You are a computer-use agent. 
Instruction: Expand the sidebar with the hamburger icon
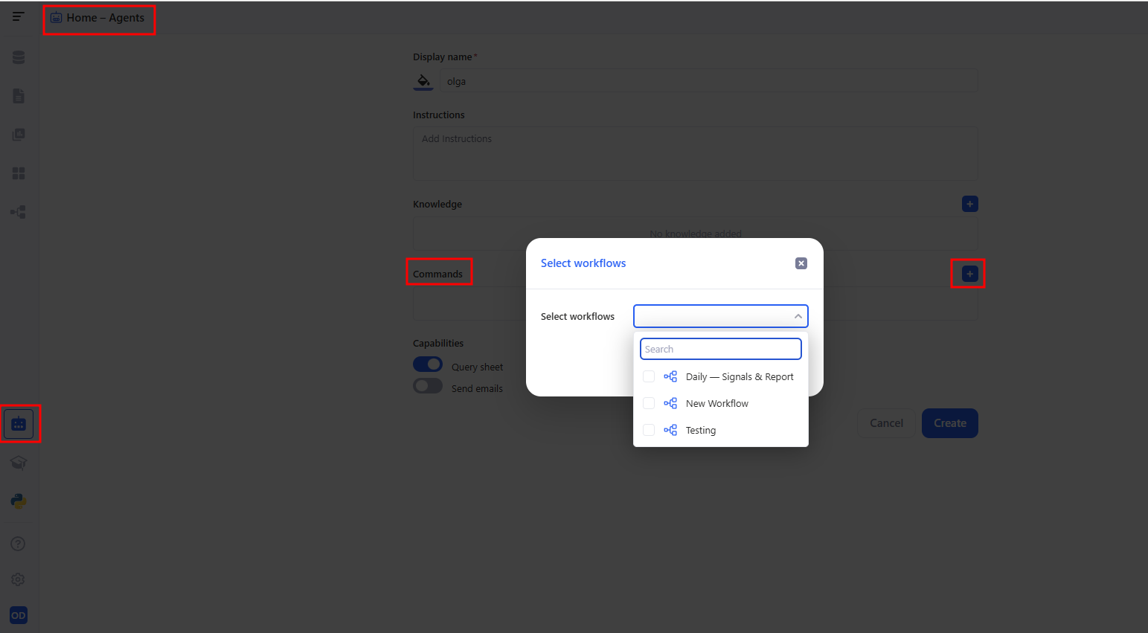18,17
